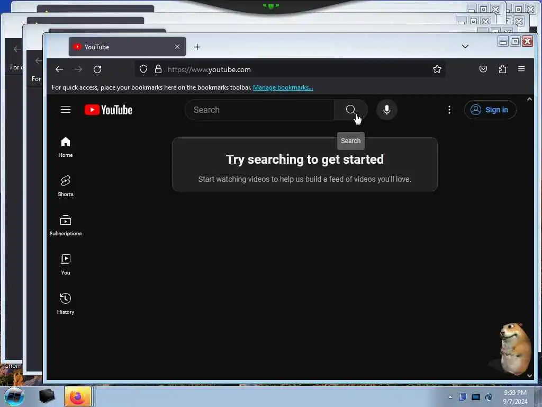Open the YouTube guide hamburger menu

(66, 110)
